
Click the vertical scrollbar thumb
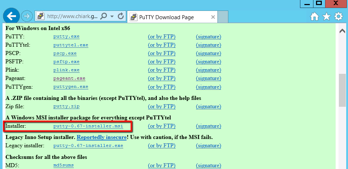342,90
